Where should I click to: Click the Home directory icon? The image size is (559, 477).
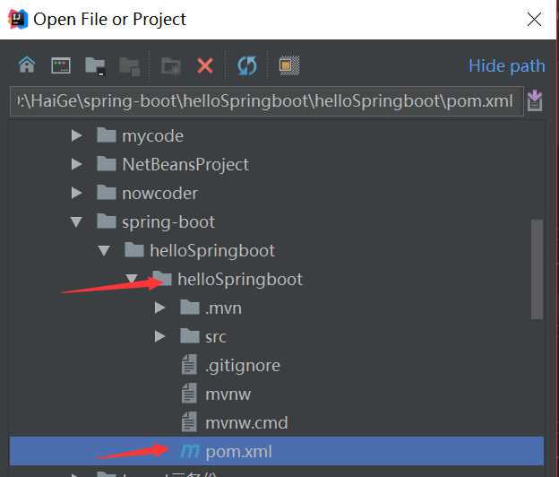tap(27, 65)
